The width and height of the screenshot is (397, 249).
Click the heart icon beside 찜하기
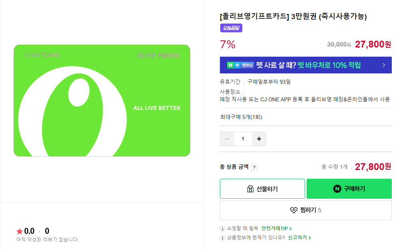click(x=294, y=210)
